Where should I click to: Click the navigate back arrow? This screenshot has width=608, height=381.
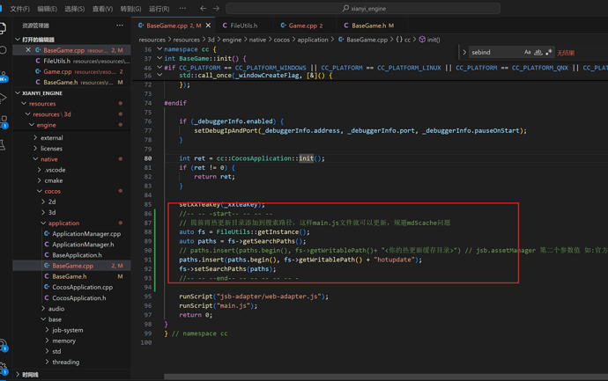pyautogui.click(x=203, y=9)
